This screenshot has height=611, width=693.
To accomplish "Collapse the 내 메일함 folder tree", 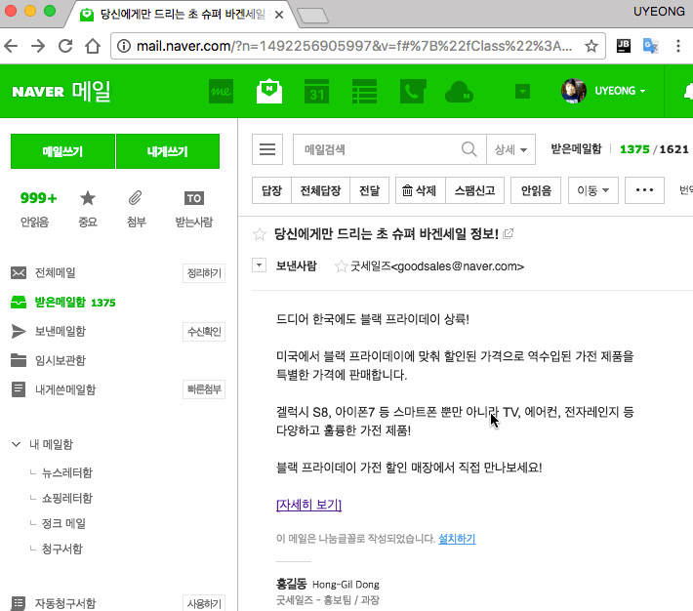I will [17, 444].
